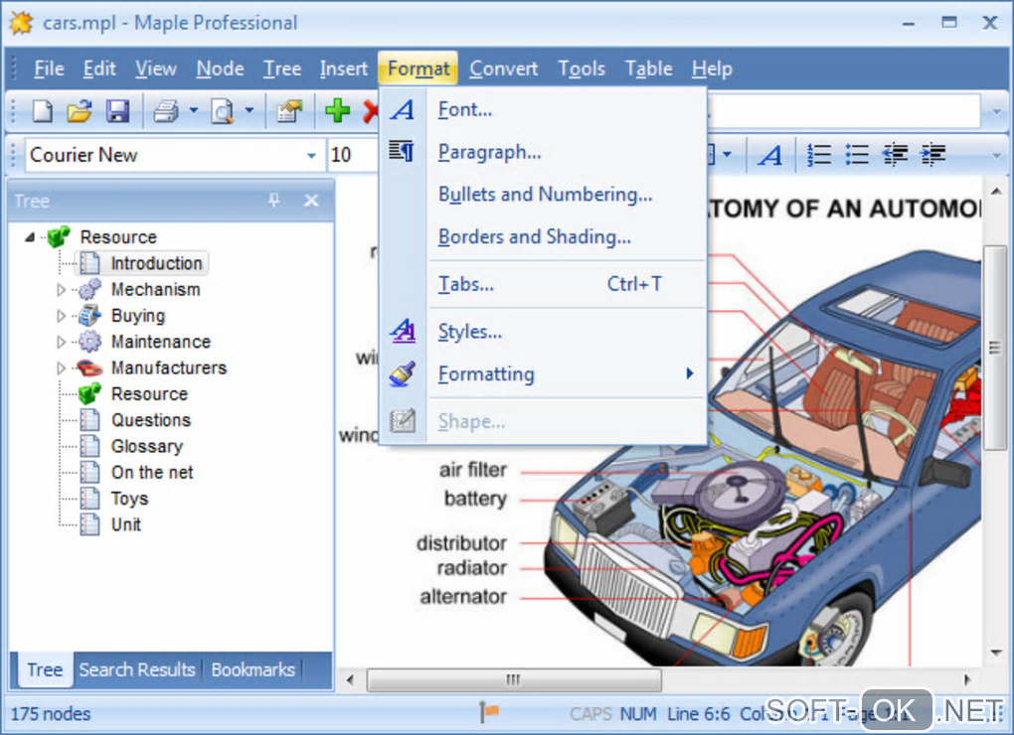Expand the Buying tree node
The image size is (1014, 735).
click(62, 315)
